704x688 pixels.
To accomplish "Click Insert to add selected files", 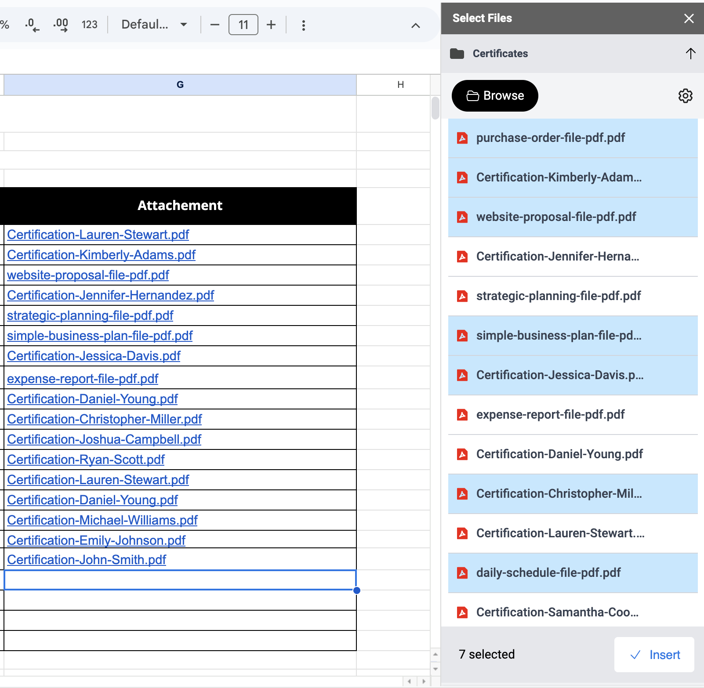I will click(x=654, y=655).
